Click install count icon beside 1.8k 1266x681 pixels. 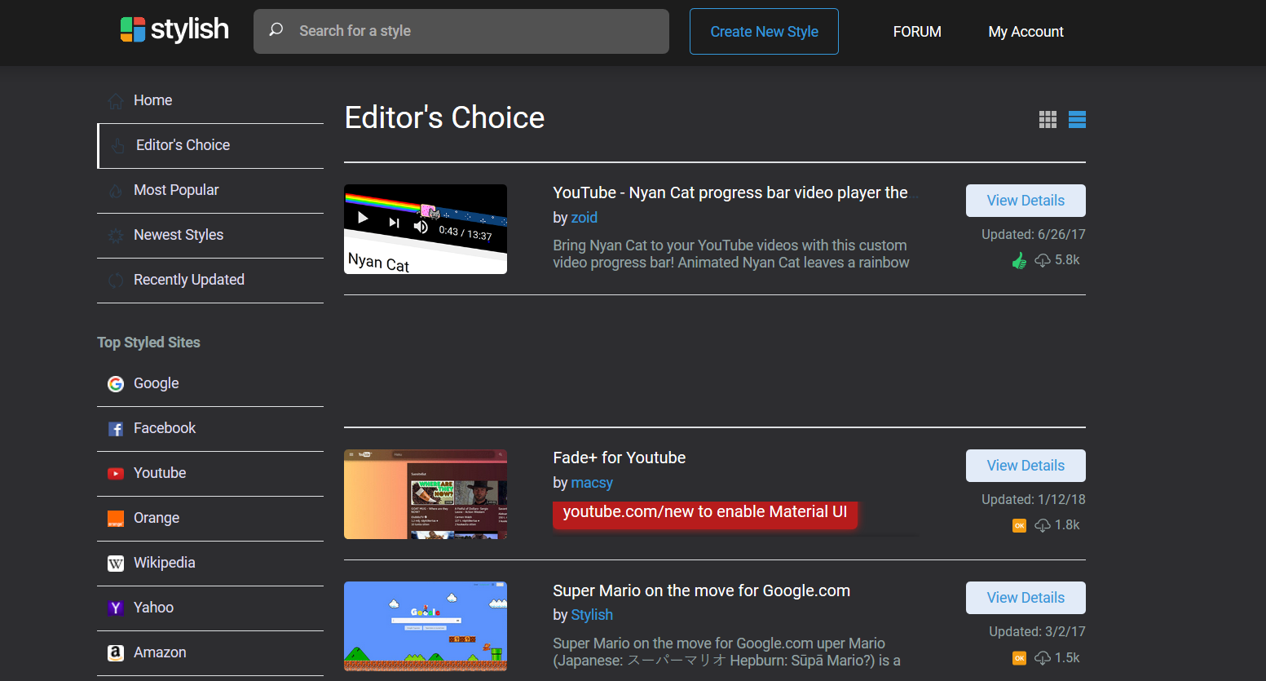tap(1043, 525)
